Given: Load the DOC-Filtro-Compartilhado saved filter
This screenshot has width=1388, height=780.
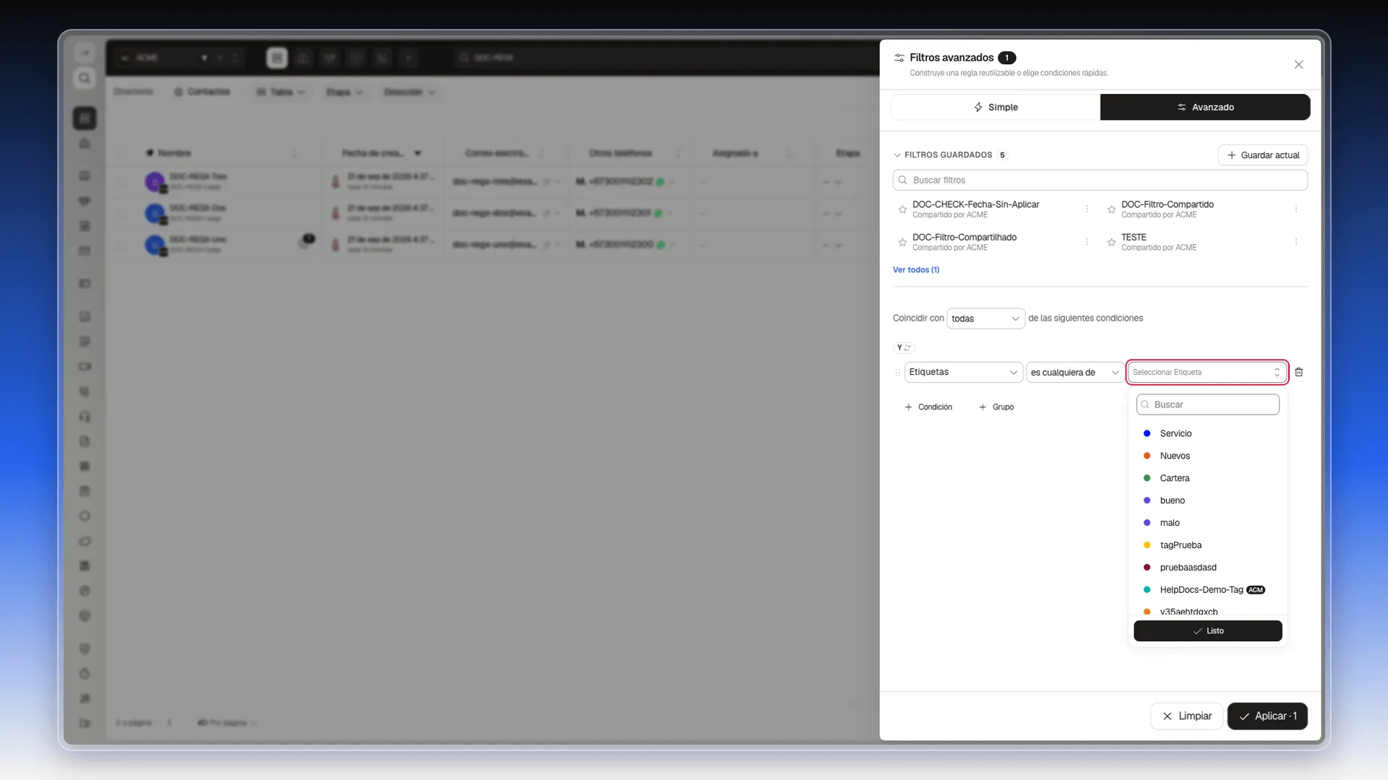Looking at the screenshot, I should click(x=964, y=242).
